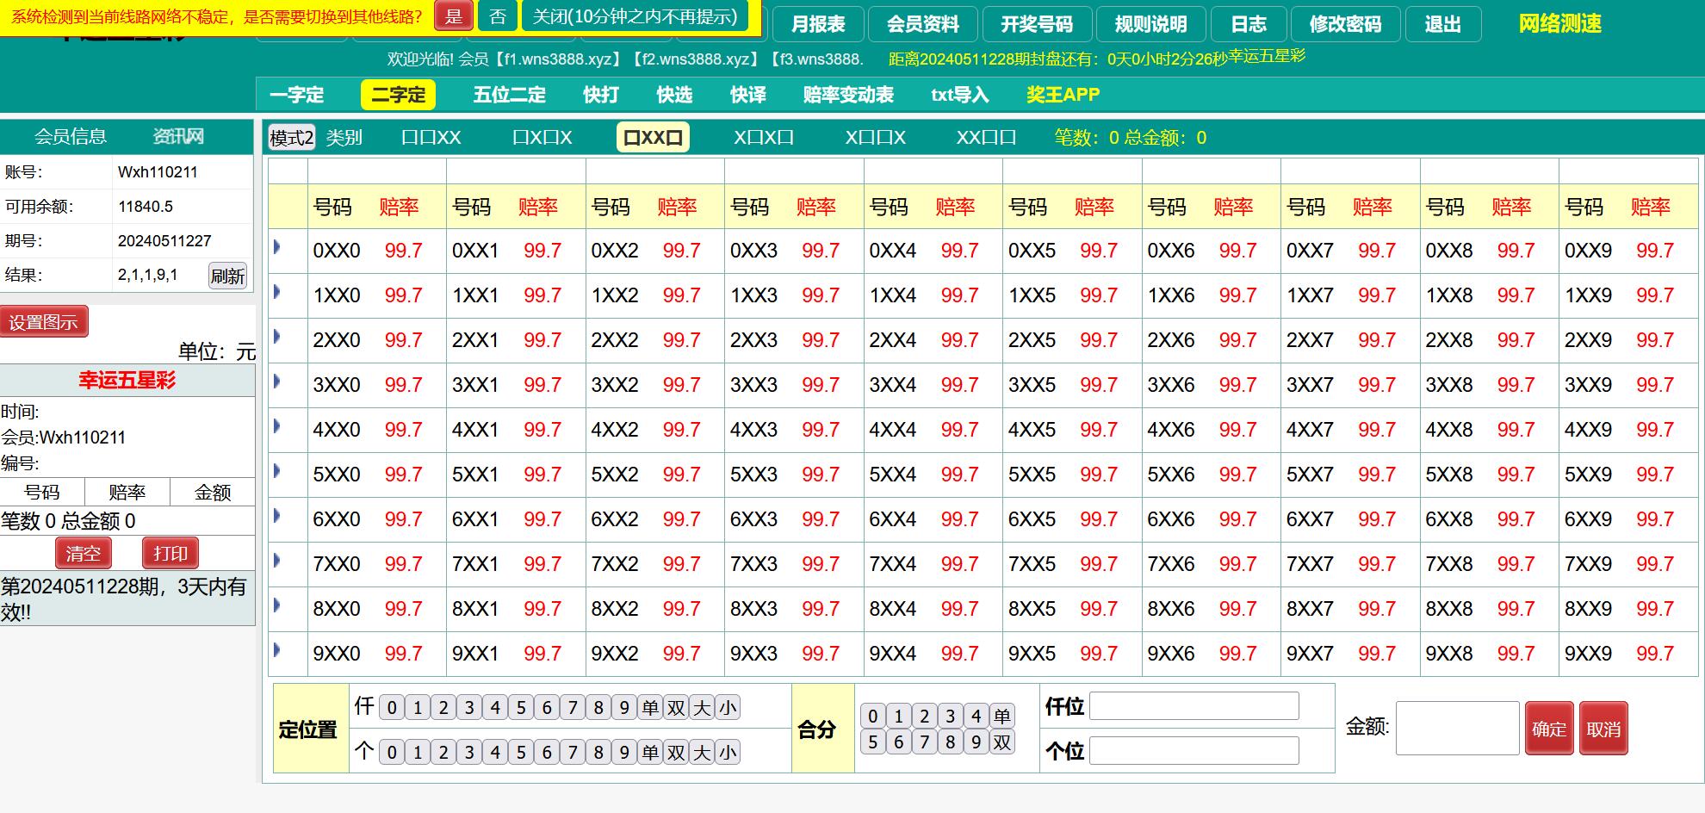1705x813 pixels.
Task: Click the red 确定 button
Action: pyautogui.click(x=1548, y=729)
